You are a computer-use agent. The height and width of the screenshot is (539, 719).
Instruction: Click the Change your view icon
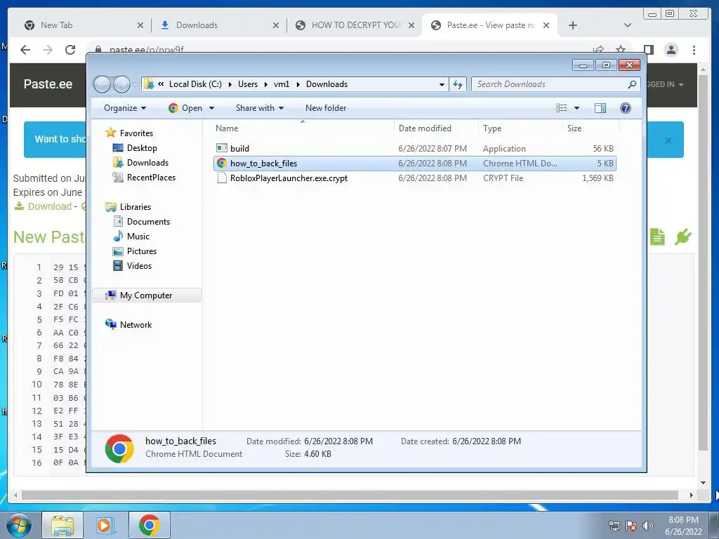561,108
